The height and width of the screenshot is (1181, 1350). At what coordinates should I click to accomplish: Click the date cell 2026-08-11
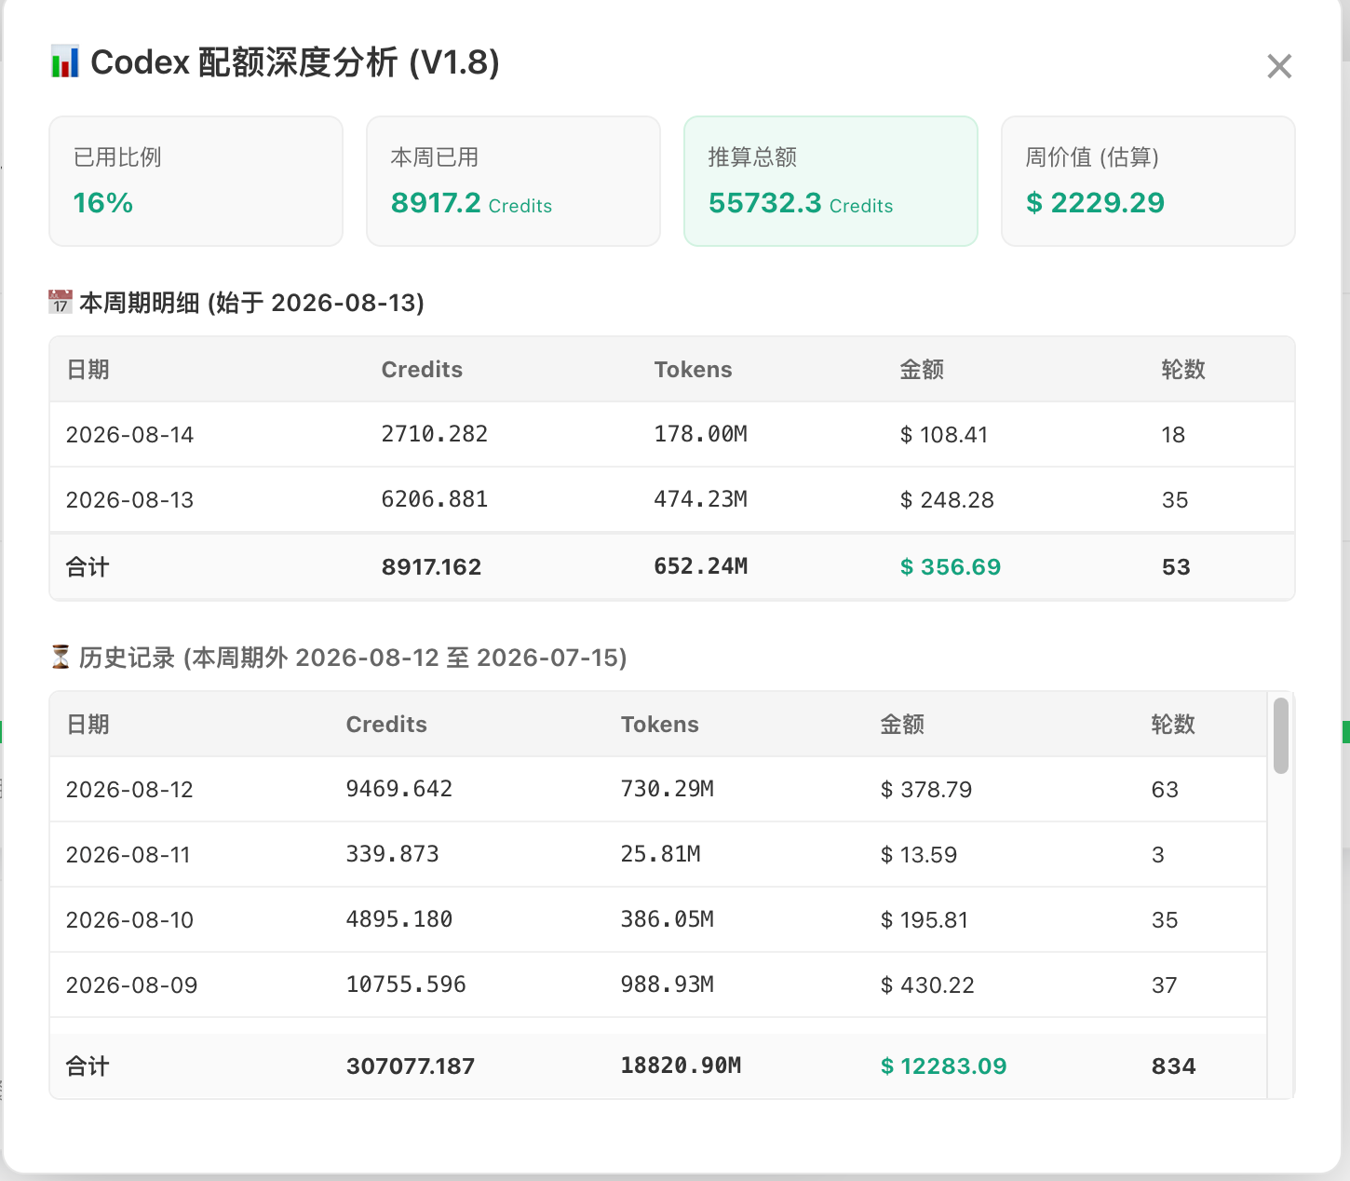pyautogui.click(x=128, y=855)
